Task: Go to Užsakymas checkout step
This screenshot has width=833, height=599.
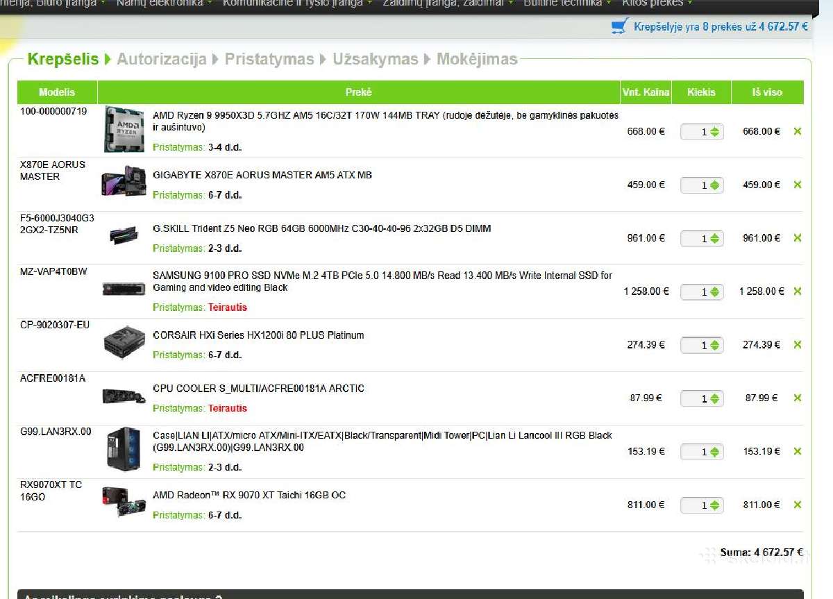Action: (376, 59)
